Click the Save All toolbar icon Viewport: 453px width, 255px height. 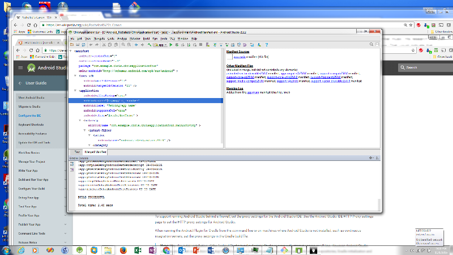tap(78, 45)
